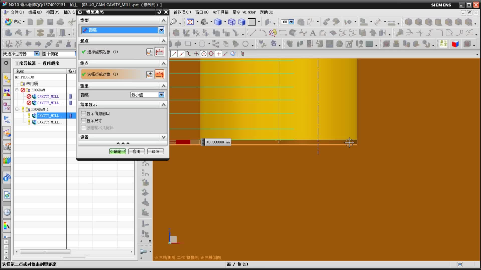Viewport: 481px width, 270px height.
Task: Click the end point measurement object icon
Action: pos(159,74)
